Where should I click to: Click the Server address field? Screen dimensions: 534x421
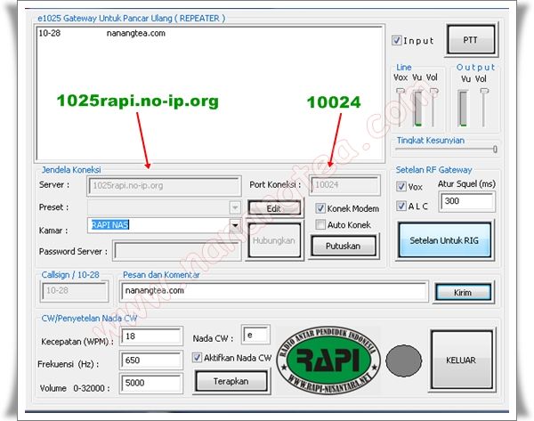click(x=164, y=186)
